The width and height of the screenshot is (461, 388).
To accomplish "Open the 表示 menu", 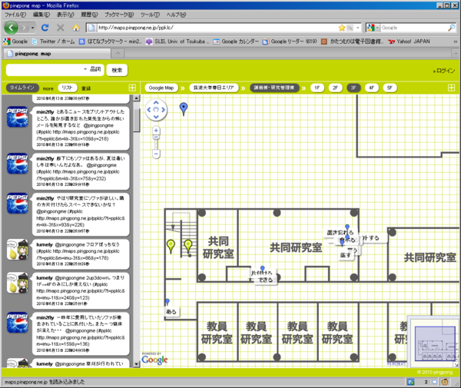I will (x=65, y=15).
